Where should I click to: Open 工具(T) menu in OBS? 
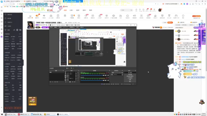(77, 27)
